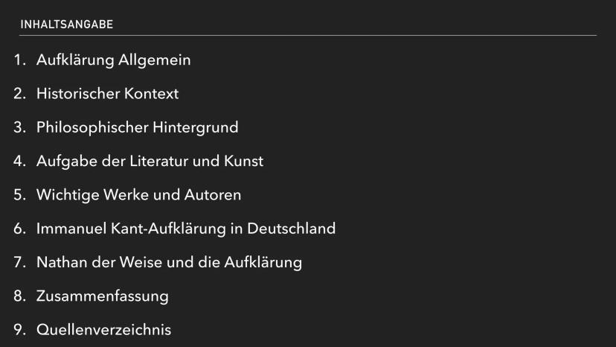
Task: Select the 'Philosophischer Hintergrund' list text
Action: 137,127
